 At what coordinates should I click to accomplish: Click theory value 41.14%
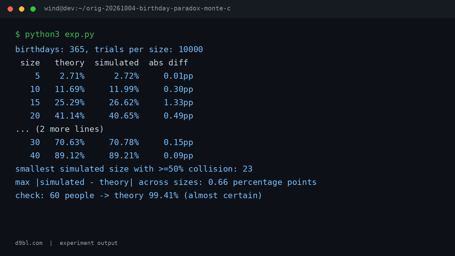(x=70, y=116)
